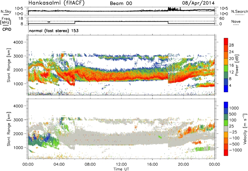Image resolution: width=248 pixels, height=171 pixels.
Task: Click the noise spike near 18:00 in sky-noise panel
Action: point(172,9)
